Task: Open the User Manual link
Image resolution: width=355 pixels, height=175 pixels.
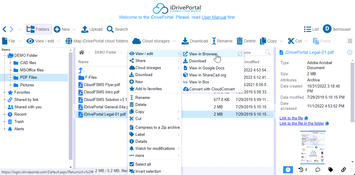Action: [x=214, y=17]
